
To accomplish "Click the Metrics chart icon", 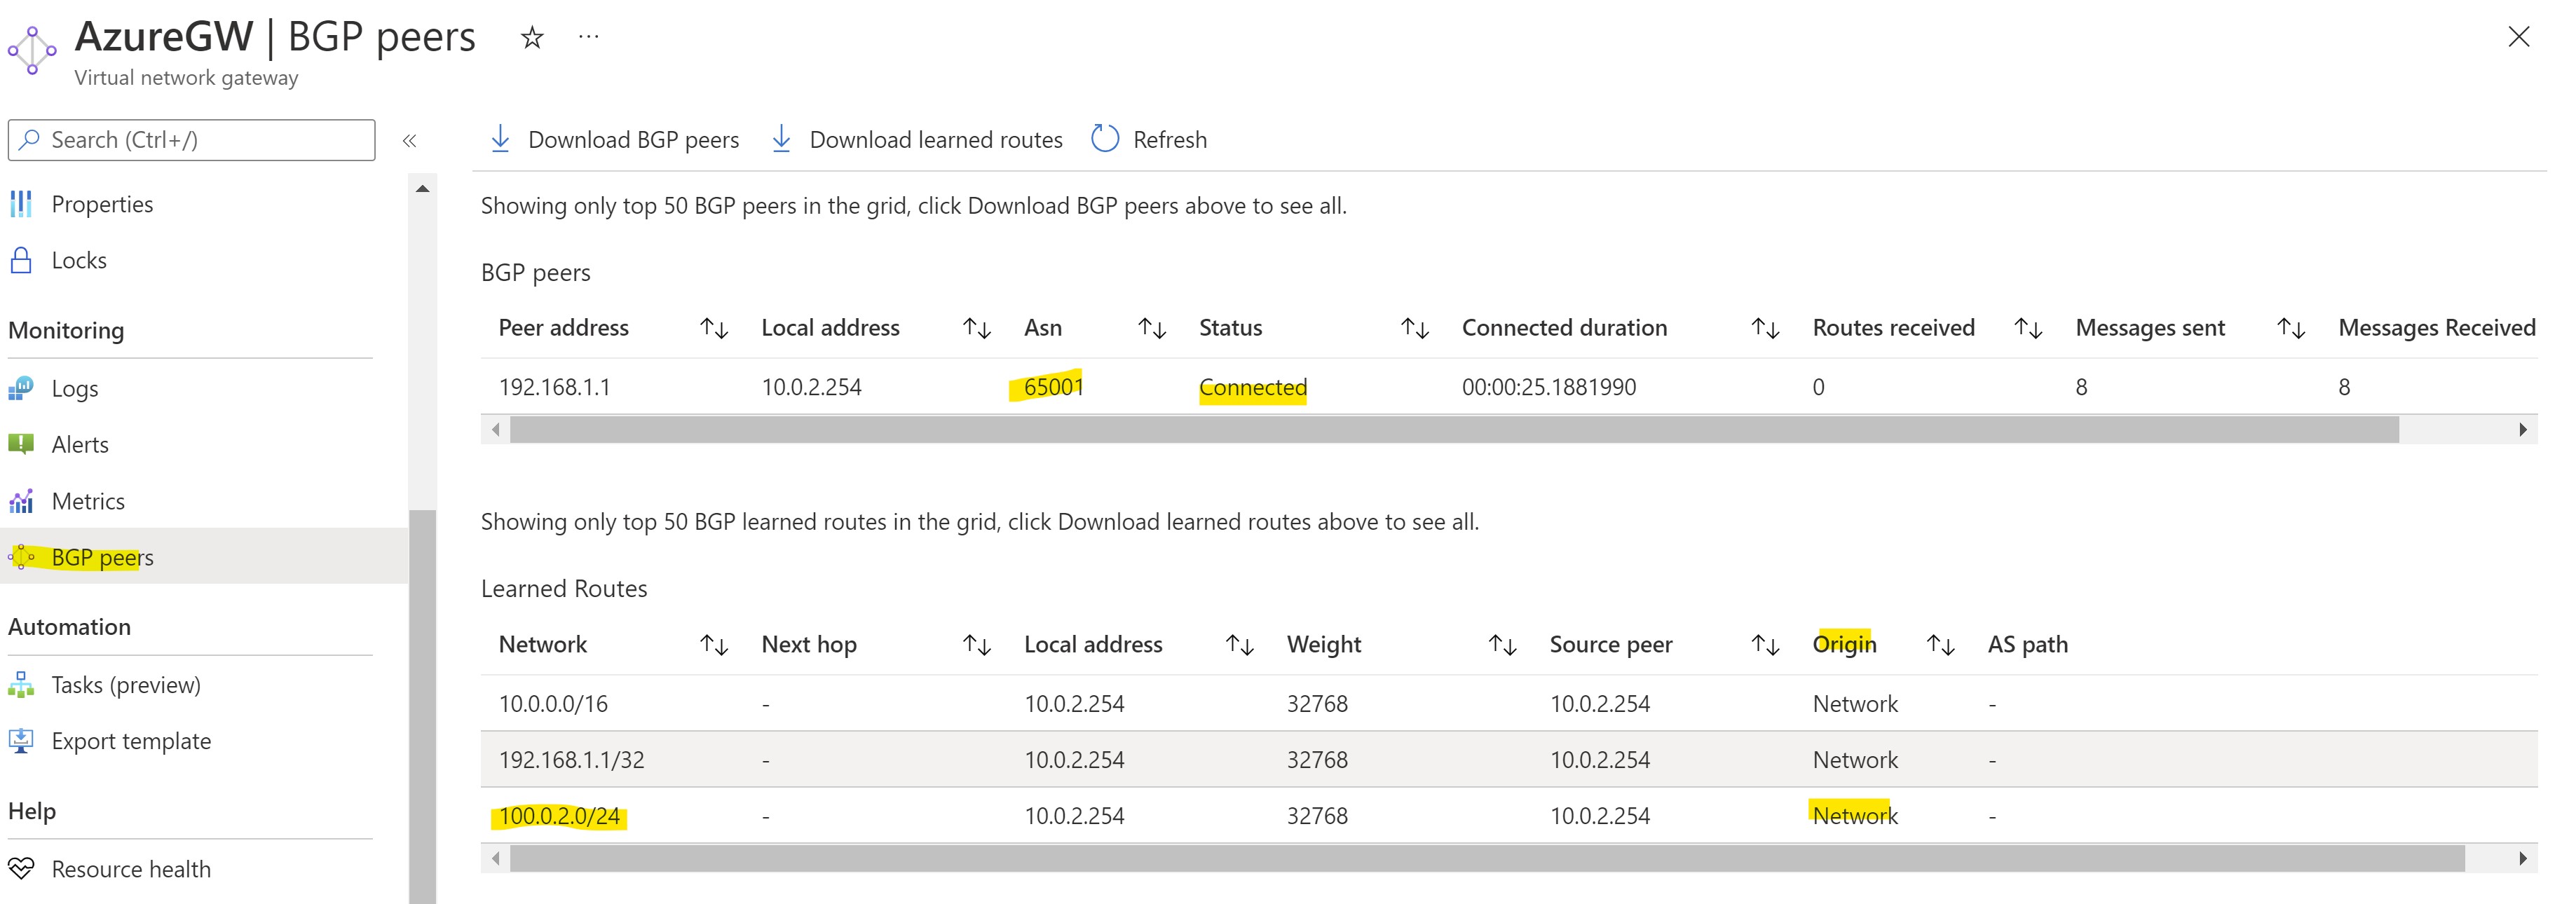I will [x=21, y=501].
